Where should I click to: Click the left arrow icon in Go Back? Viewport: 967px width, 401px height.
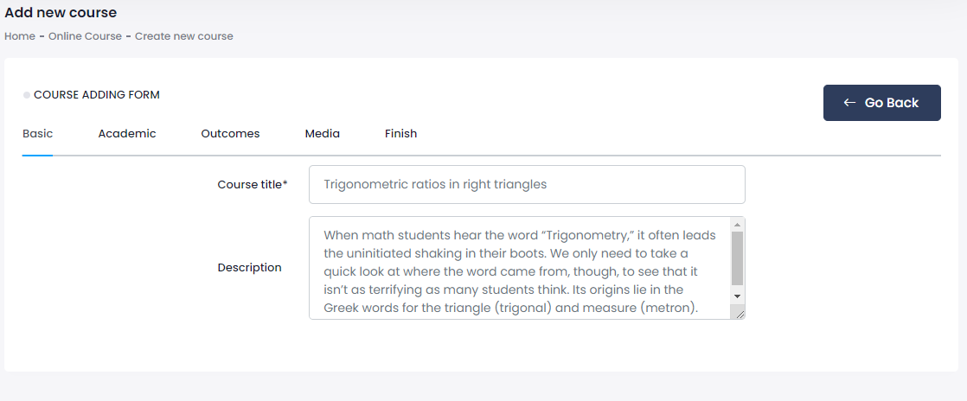pyautogui.click(x=849, y=103)
